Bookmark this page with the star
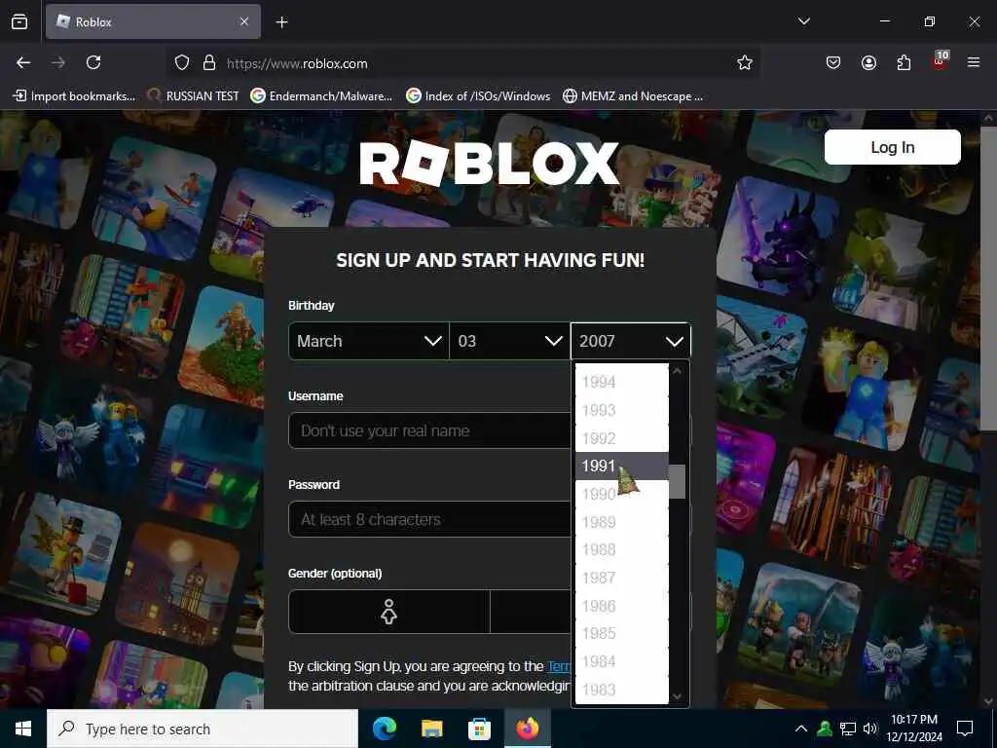 (745, 63)
